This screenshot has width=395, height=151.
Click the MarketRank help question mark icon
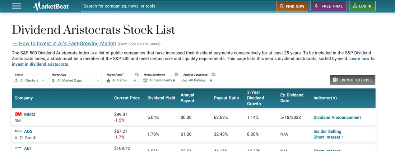click(x=137, y=75)
